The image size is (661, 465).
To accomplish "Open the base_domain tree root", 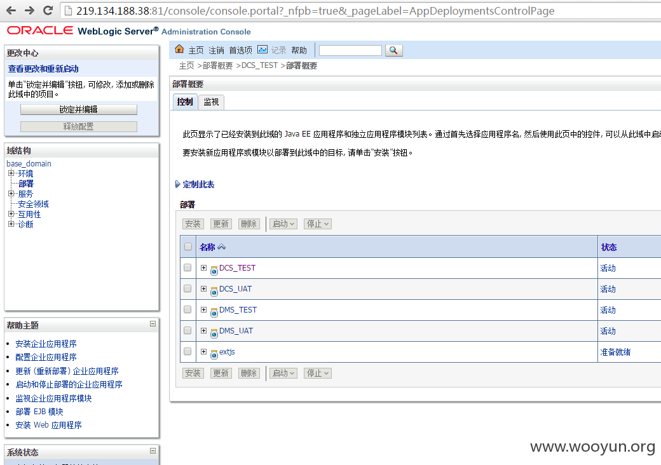I will (29, 163).
